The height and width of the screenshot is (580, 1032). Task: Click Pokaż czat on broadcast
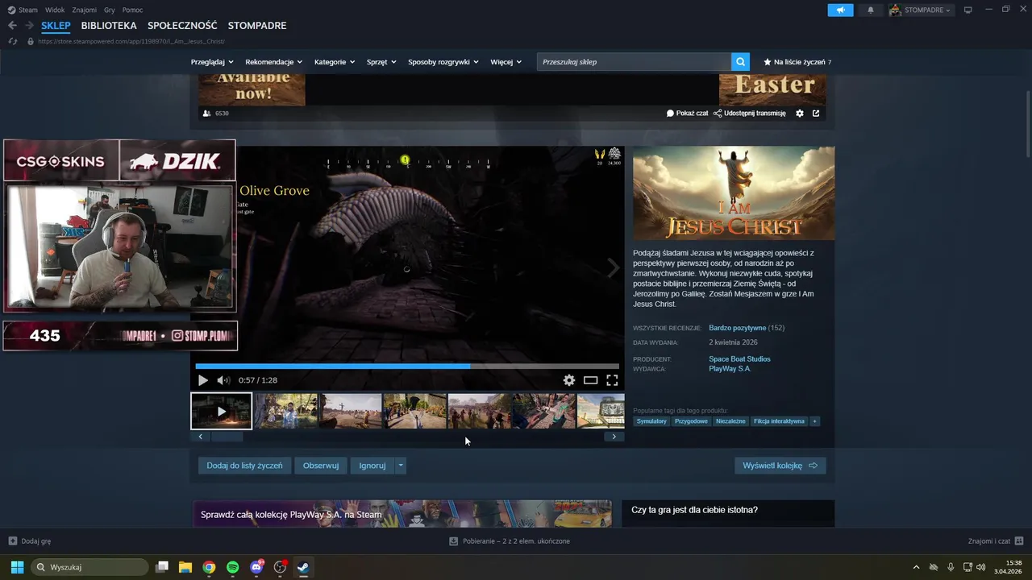(687, 114)
